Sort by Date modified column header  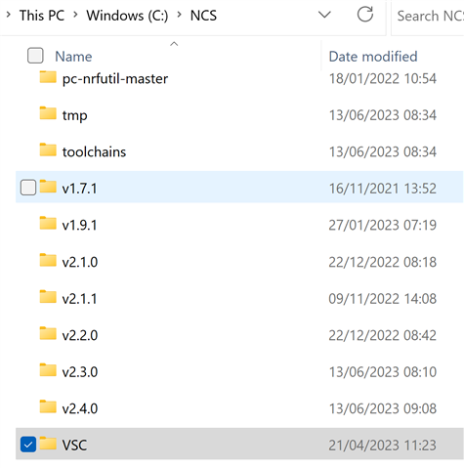click(373, 57)
